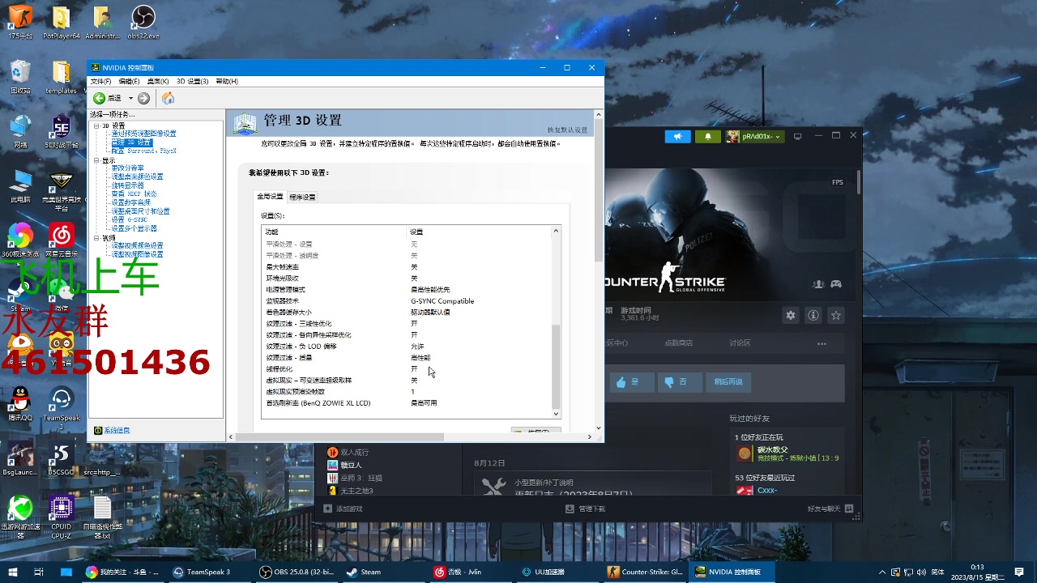Select 设置 G-SYNC tree item

click(130, 219)
